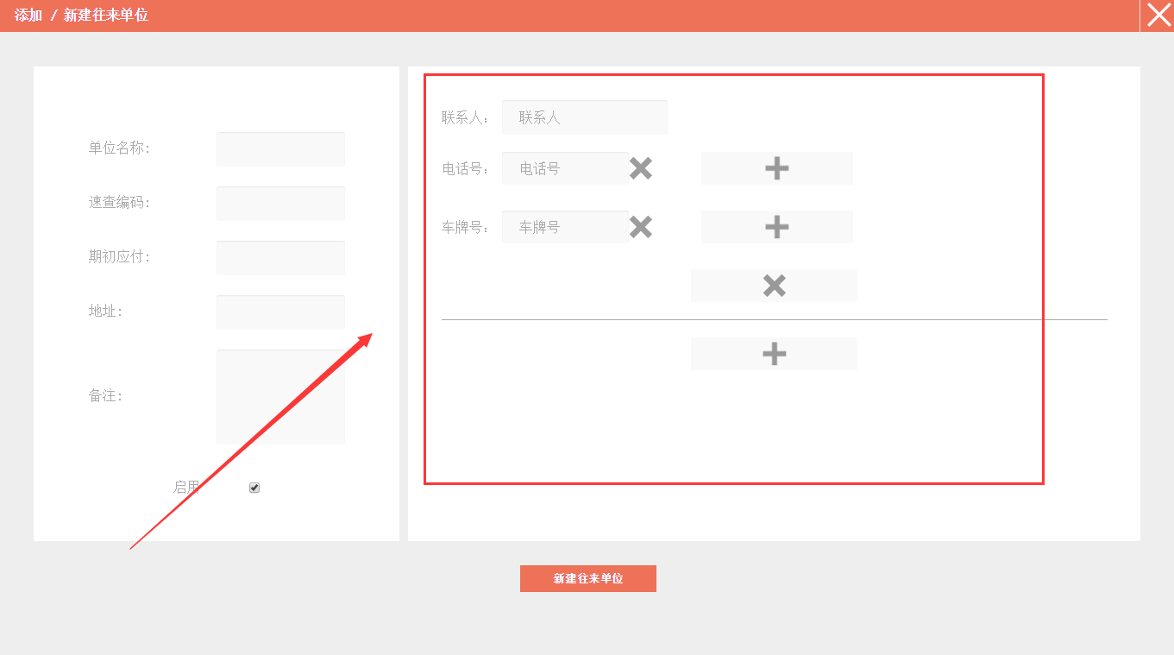Toggle the 启用 checkbox
Image resolution: width=1174 pixels, height=655 pixels.
[254, 488]
